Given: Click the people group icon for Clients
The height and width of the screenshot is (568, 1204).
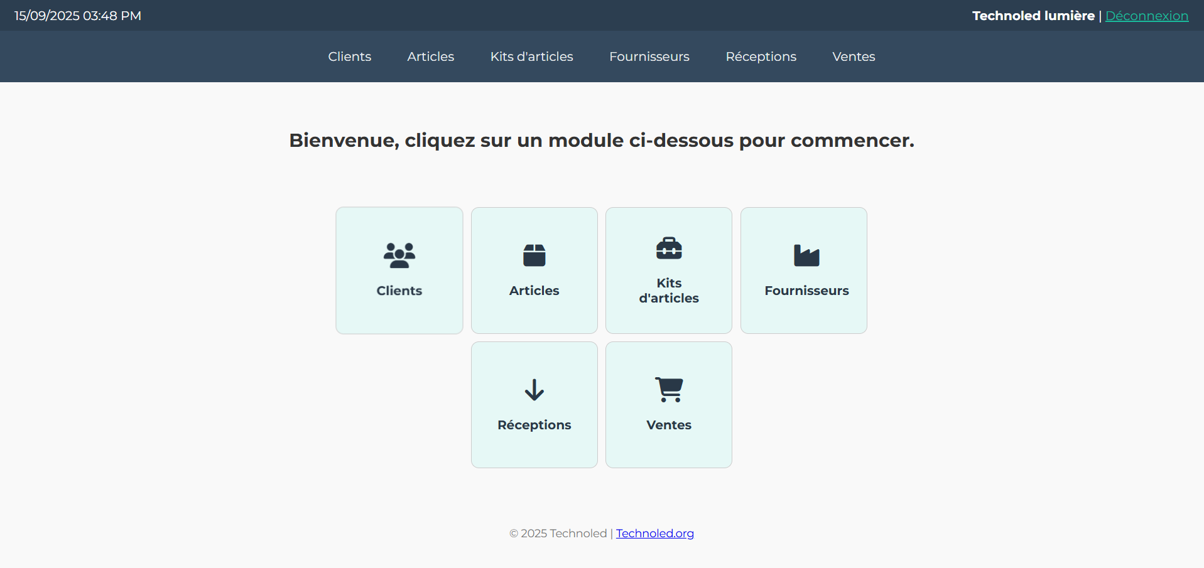Looking at the screenshot, I should pos(399,255).
